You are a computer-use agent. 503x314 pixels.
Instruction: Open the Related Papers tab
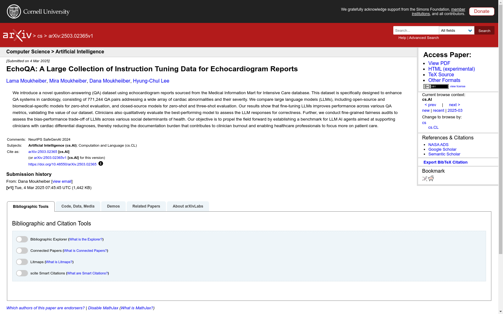pyautogui.click(x=146, y=206)
